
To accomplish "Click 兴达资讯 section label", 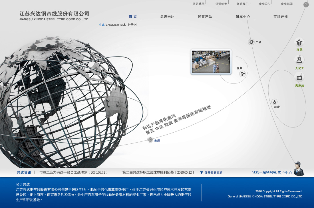I will (x=24, y=173).
